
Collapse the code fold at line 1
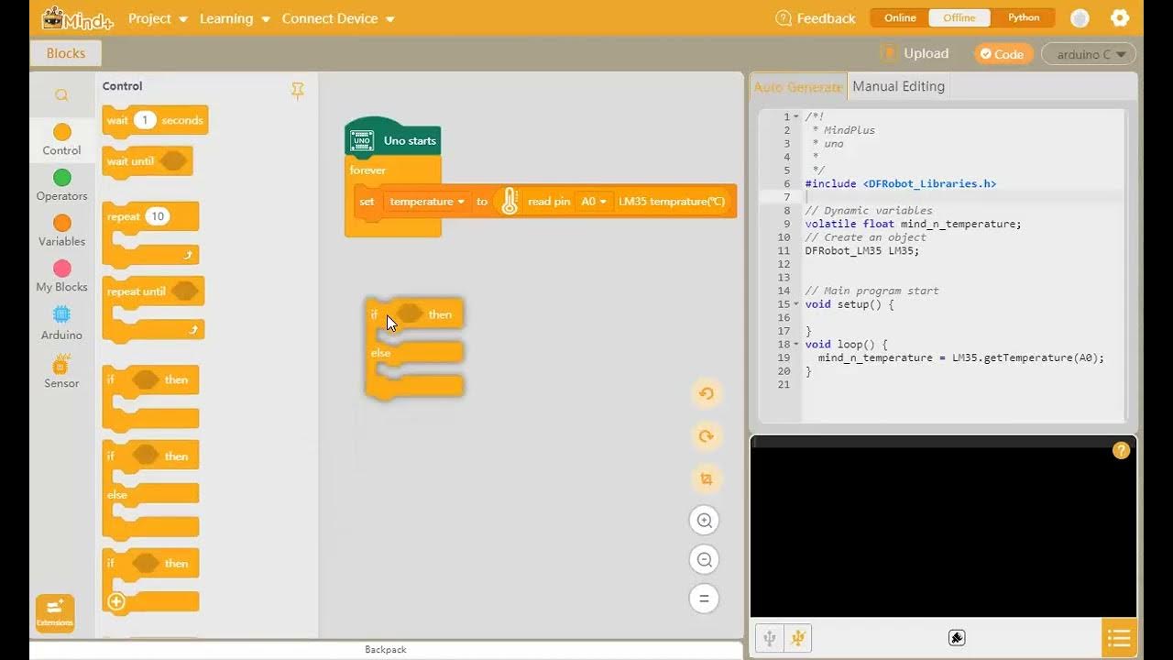(795, 117)
